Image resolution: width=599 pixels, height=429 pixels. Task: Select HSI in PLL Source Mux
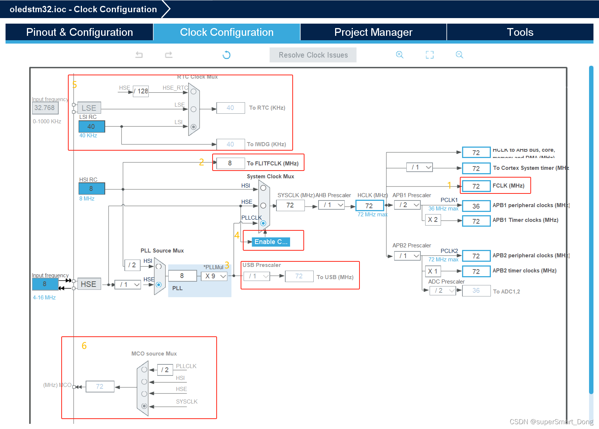tap(159, 267)
